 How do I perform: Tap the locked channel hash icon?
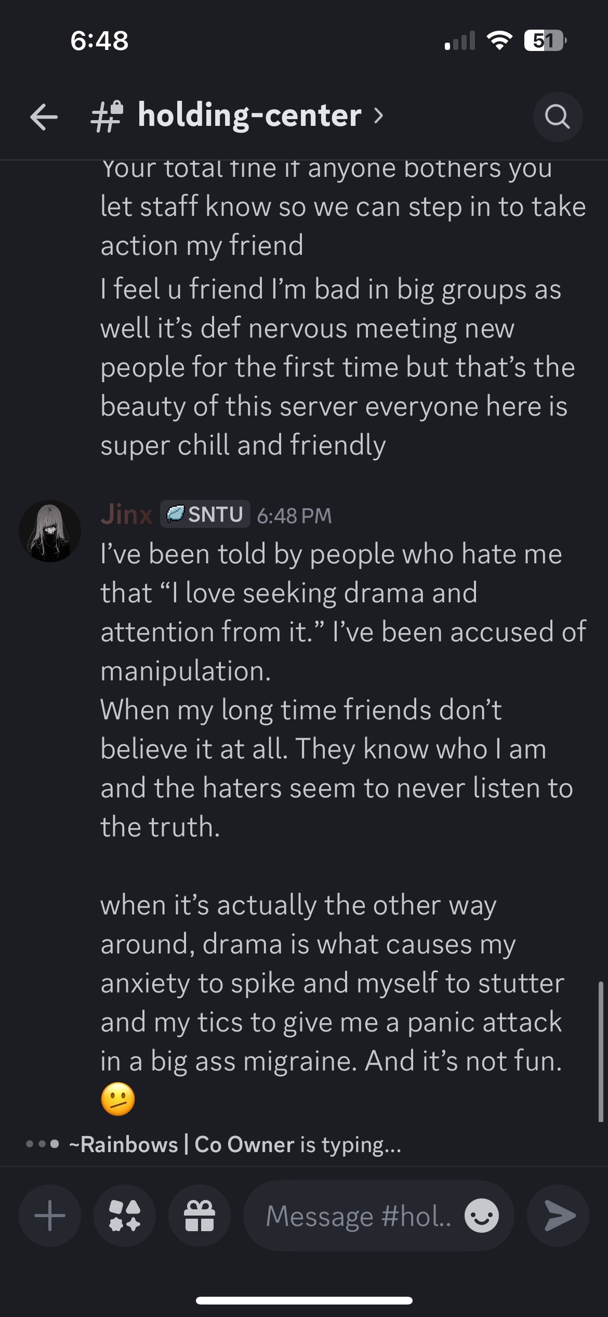pyautogui.click(x=108, y=116)
